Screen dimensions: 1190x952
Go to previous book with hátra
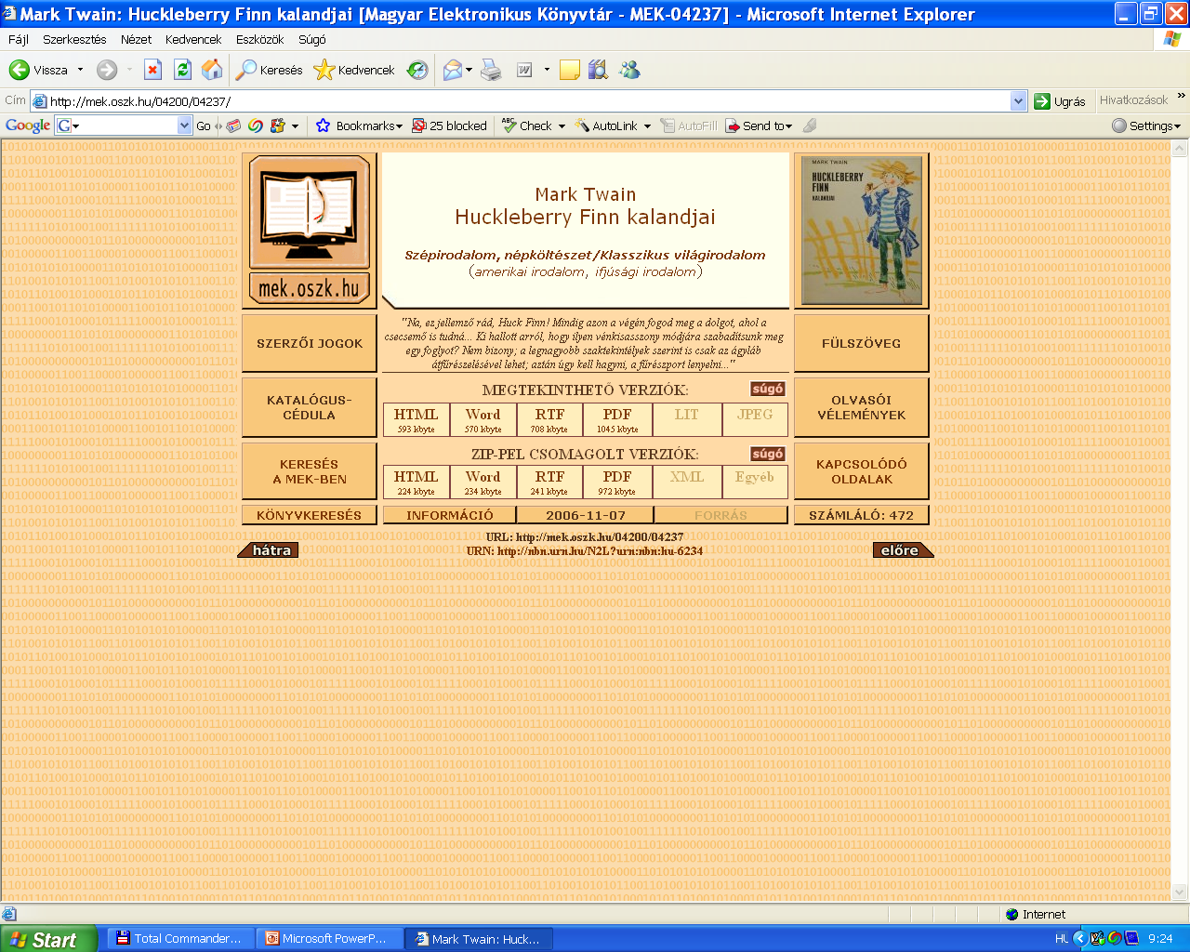(x=270, y=550)
